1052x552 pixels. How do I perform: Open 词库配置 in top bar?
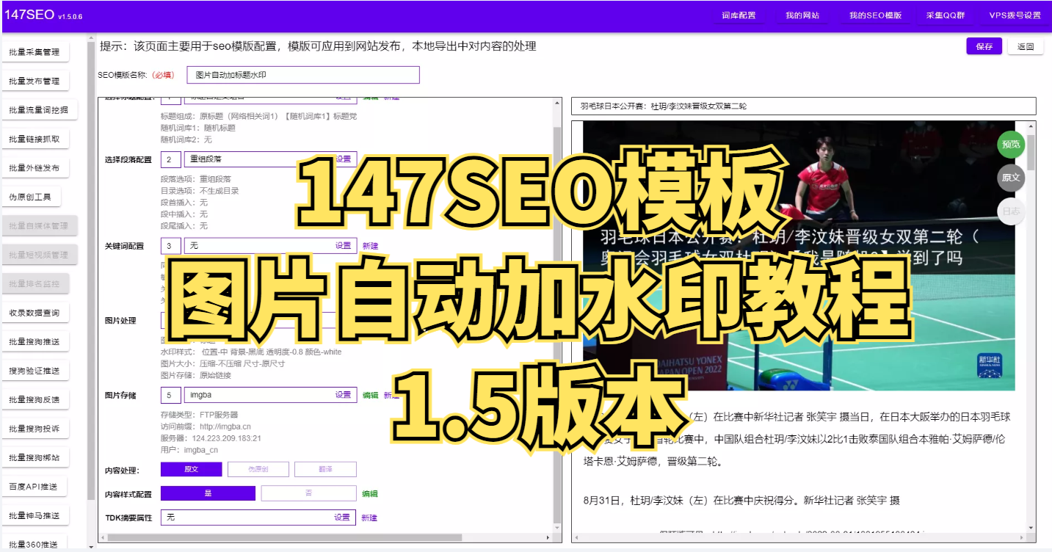click(739, 15)
